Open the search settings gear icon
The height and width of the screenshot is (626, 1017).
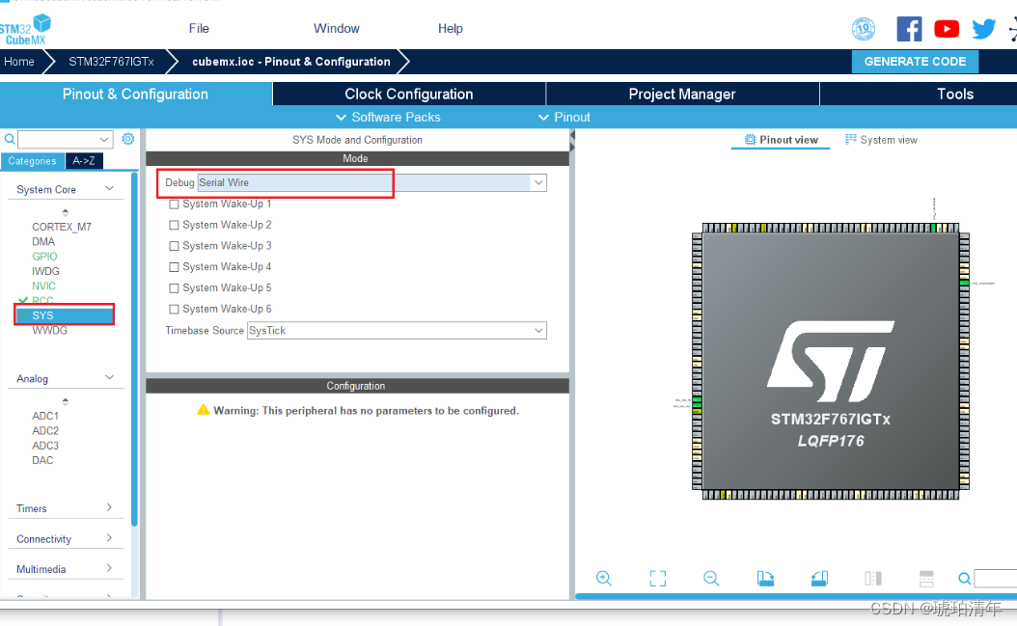pos(127,138)
